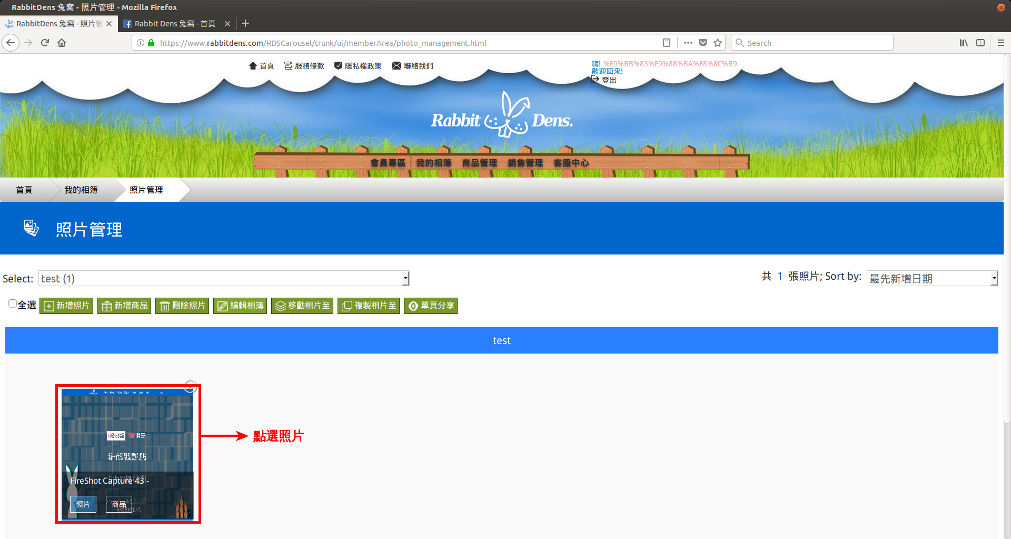Screen dimensions: 1011x539
Task: Switch to RabbitDens 照片管理 tab
Action: [58, 24]
